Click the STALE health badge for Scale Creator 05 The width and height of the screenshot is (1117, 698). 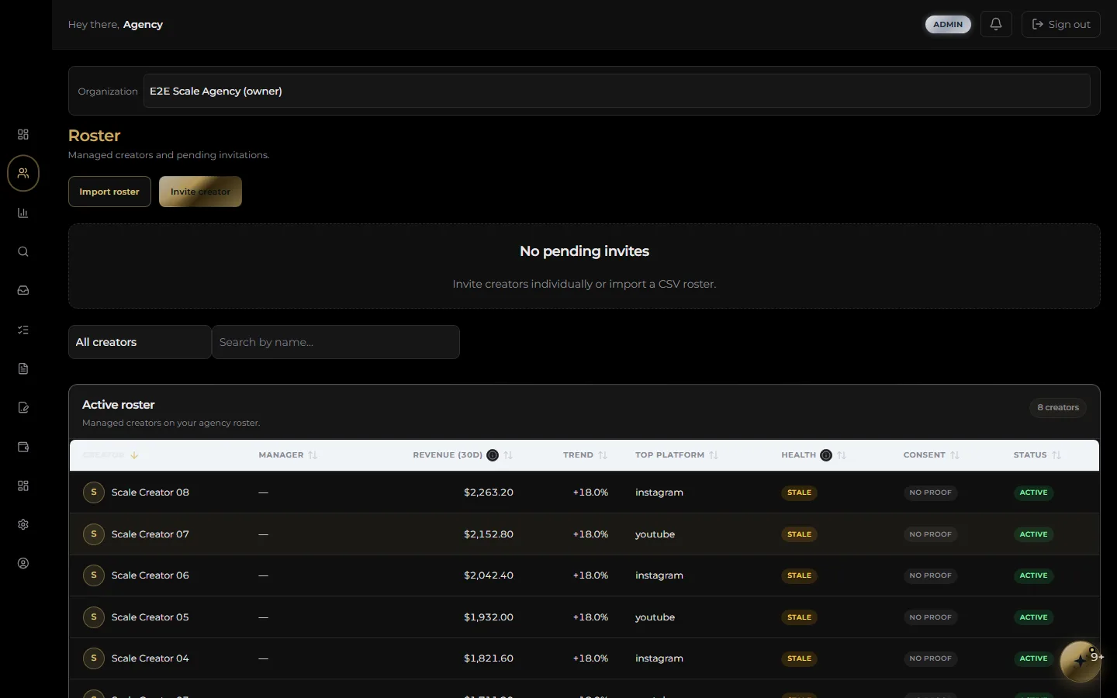(799, 617)
